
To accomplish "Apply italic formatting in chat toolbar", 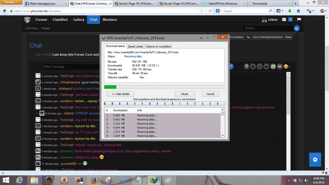I will (x=260, y=66).
